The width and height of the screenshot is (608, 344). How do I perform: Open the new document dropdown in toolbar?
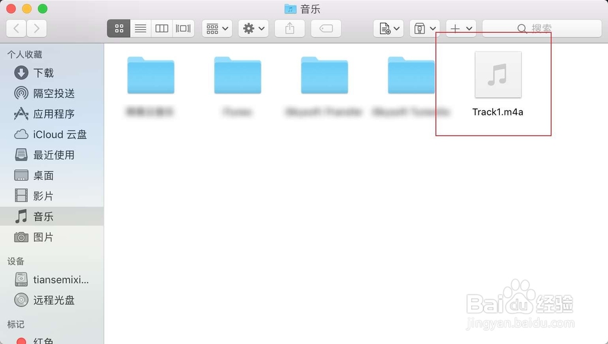[389, 29]
